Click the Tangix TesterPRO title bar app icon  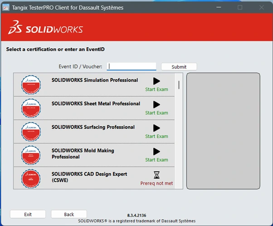(x=6, y=7)
